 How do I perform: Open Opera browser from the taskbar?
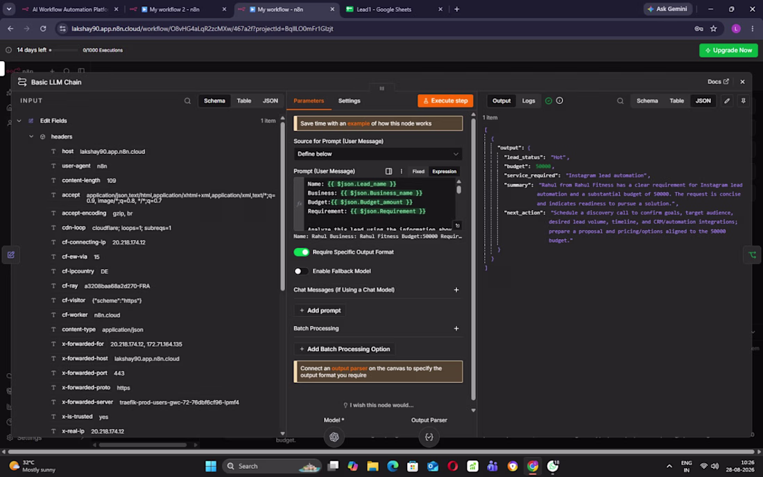click(452, 467)
